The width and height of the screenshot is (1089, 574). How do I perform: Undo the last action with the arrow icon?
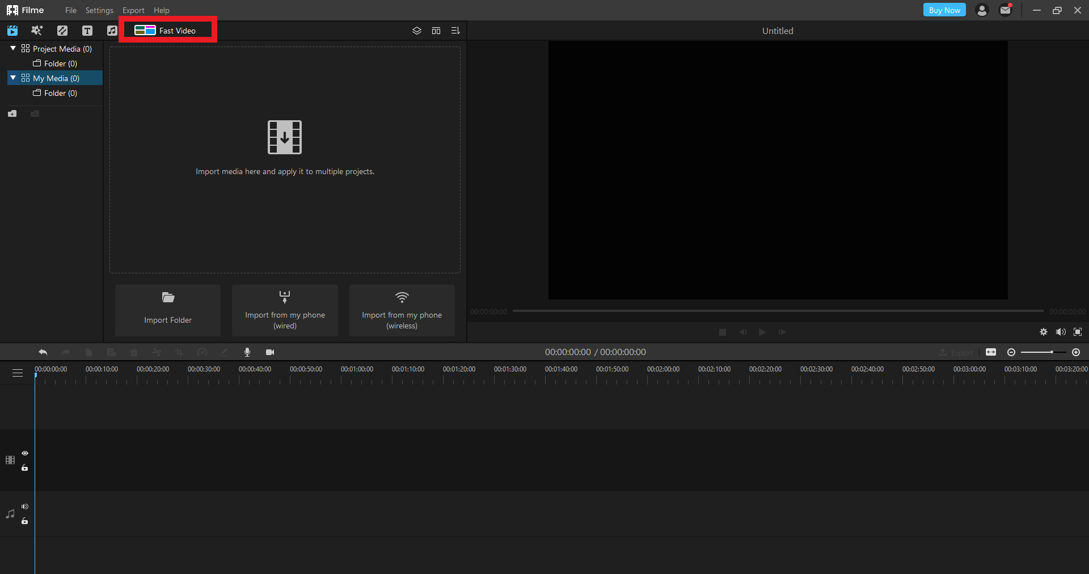point(43,352)
